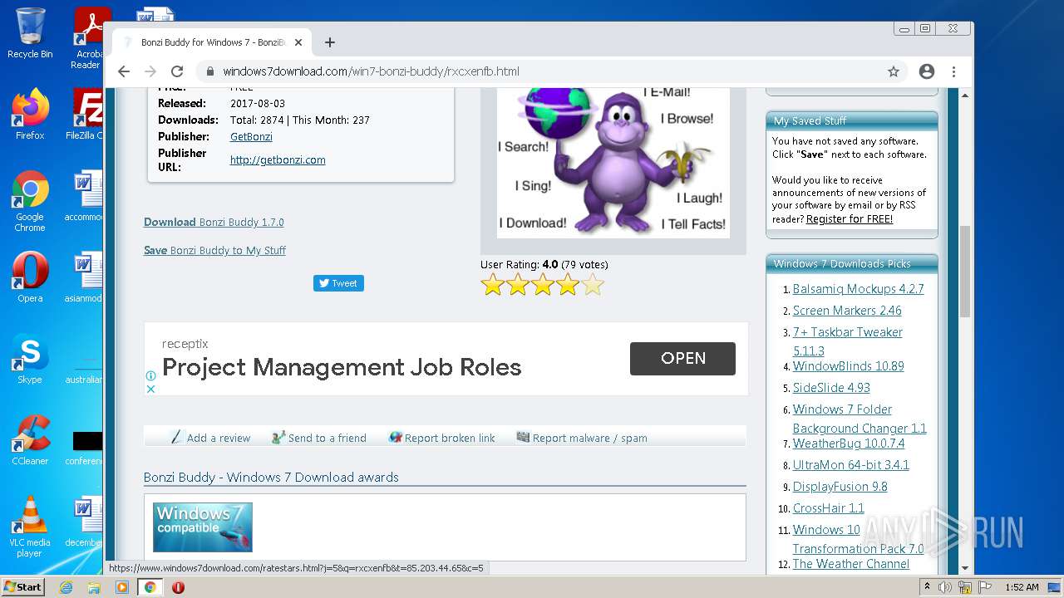Click the taskbar clock showing 1:52 AM
This screenshot has height=598, width=1064.
[x=1022, y=587]
